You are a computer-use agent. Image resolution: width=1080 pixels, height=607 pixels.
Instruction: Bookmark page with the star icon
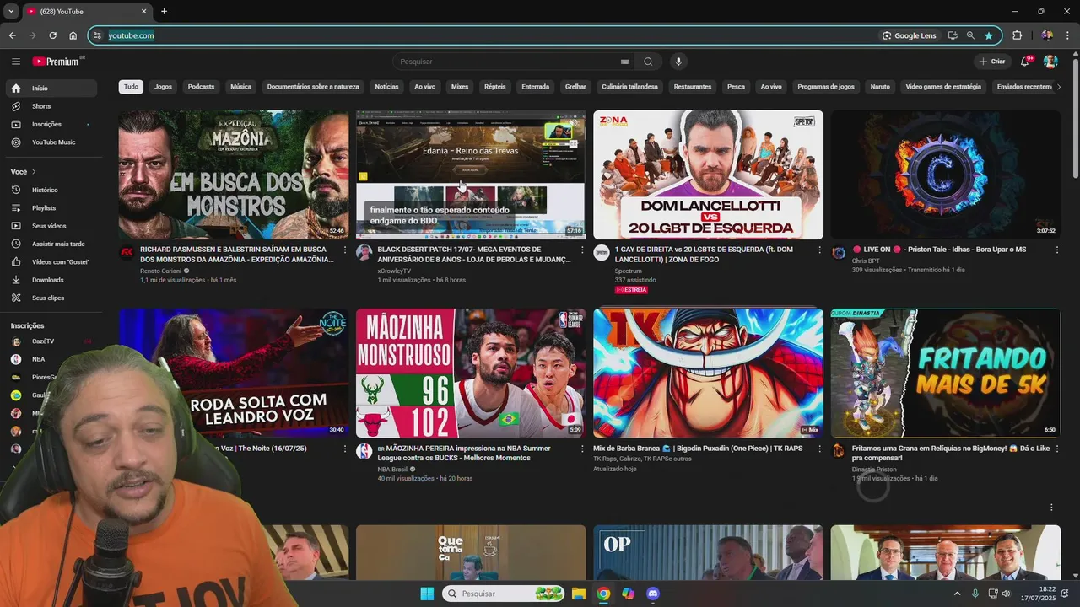988,35
